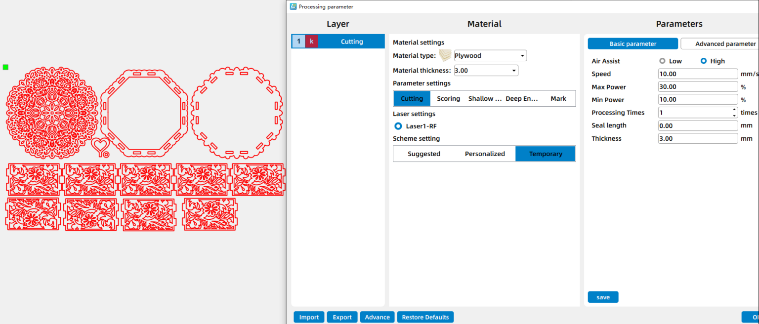Click the Export button
Viewport: 759px width, 324px height.
point(342,317)
